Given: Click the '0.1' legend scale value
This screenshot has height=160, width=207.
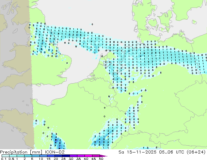Looking at the screenshot, I should [x=4, y=159].
